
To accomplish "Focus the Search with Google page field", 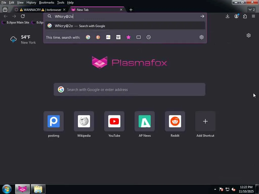I will tap(129, 89).
